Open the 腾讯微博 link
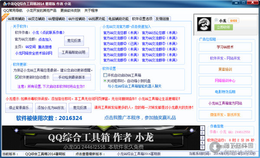The image size is (260, 158). point(45,47)
